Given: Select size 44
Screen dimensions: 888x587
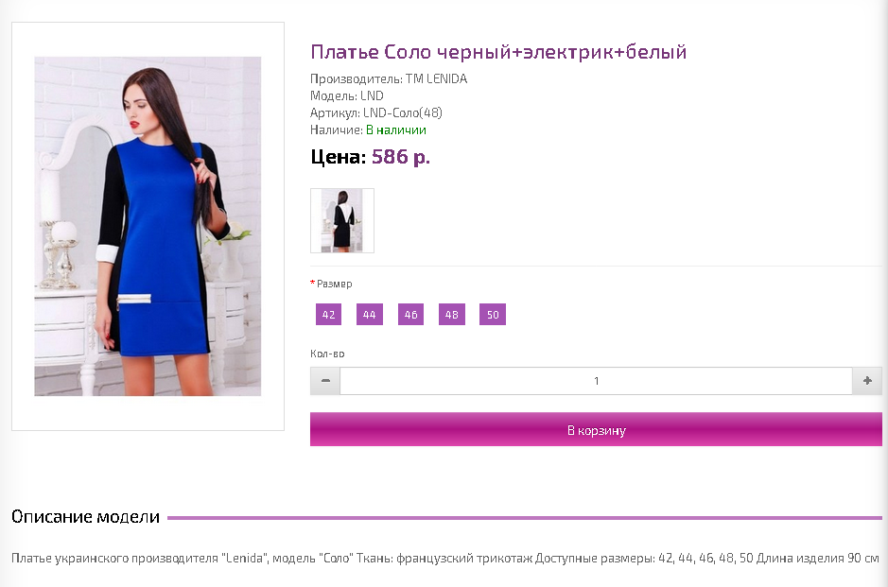Looking at the screenshot, I should tap(369, 315).
